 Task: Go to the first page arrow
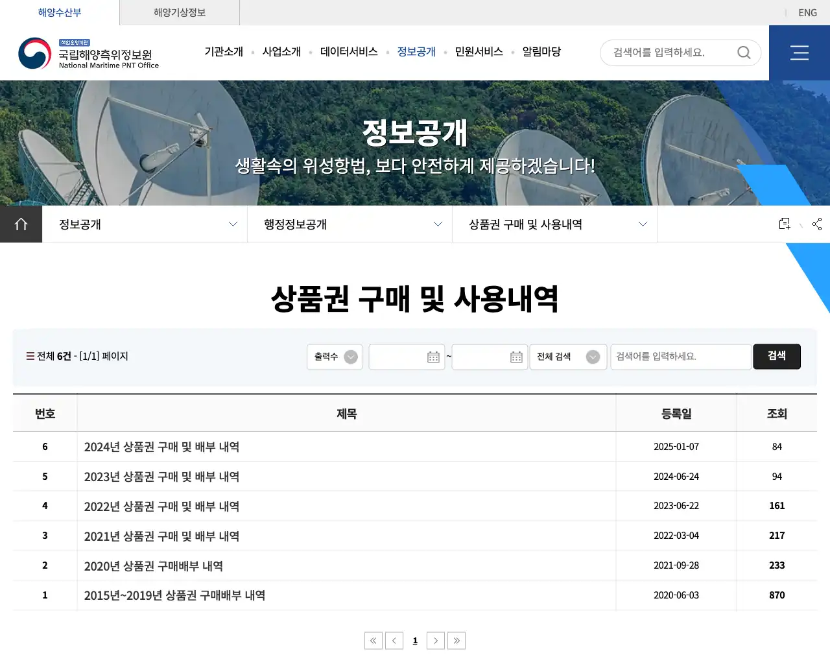pyautogui.click(x=373, y=641)
